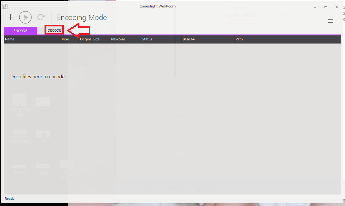Switch to the ENCODE tab
Image resolution: width=345 pixels, height=206 pixels.
click(x=21, y=31)
